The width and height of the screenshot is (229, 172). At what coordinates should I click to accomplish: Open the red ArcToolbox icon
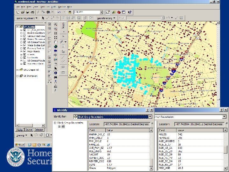tap(119, 12)
